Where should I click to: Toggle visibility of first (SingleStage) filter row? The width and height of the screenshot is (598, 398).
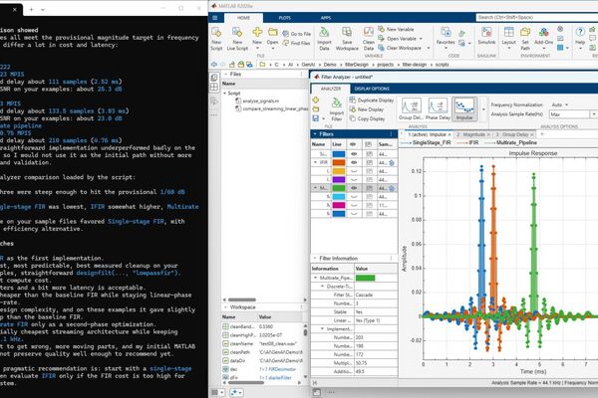coord(354,154)
